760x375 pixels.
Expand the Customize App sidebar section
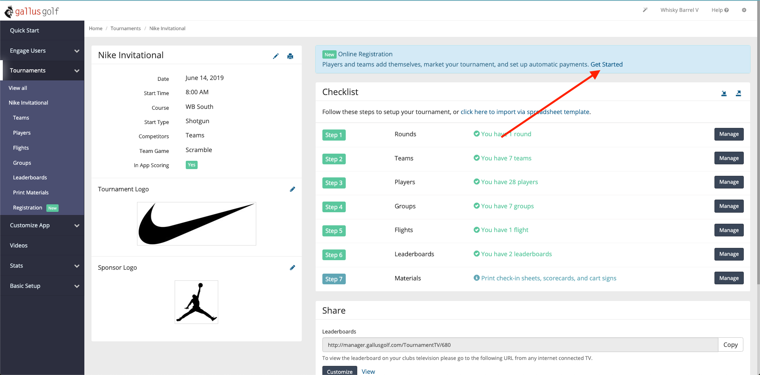pos(42,225)
